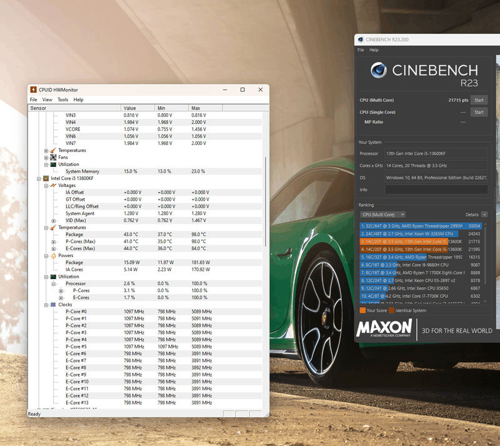Click the Value column header
This screenshot has width=500, height=446.
(x=137, y=108)
